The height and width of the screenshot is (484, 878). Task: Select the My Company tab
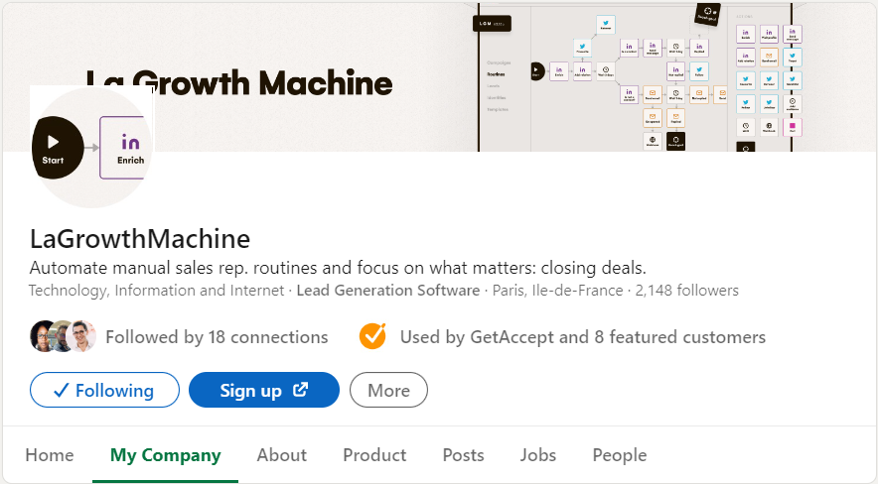(165, 455)
